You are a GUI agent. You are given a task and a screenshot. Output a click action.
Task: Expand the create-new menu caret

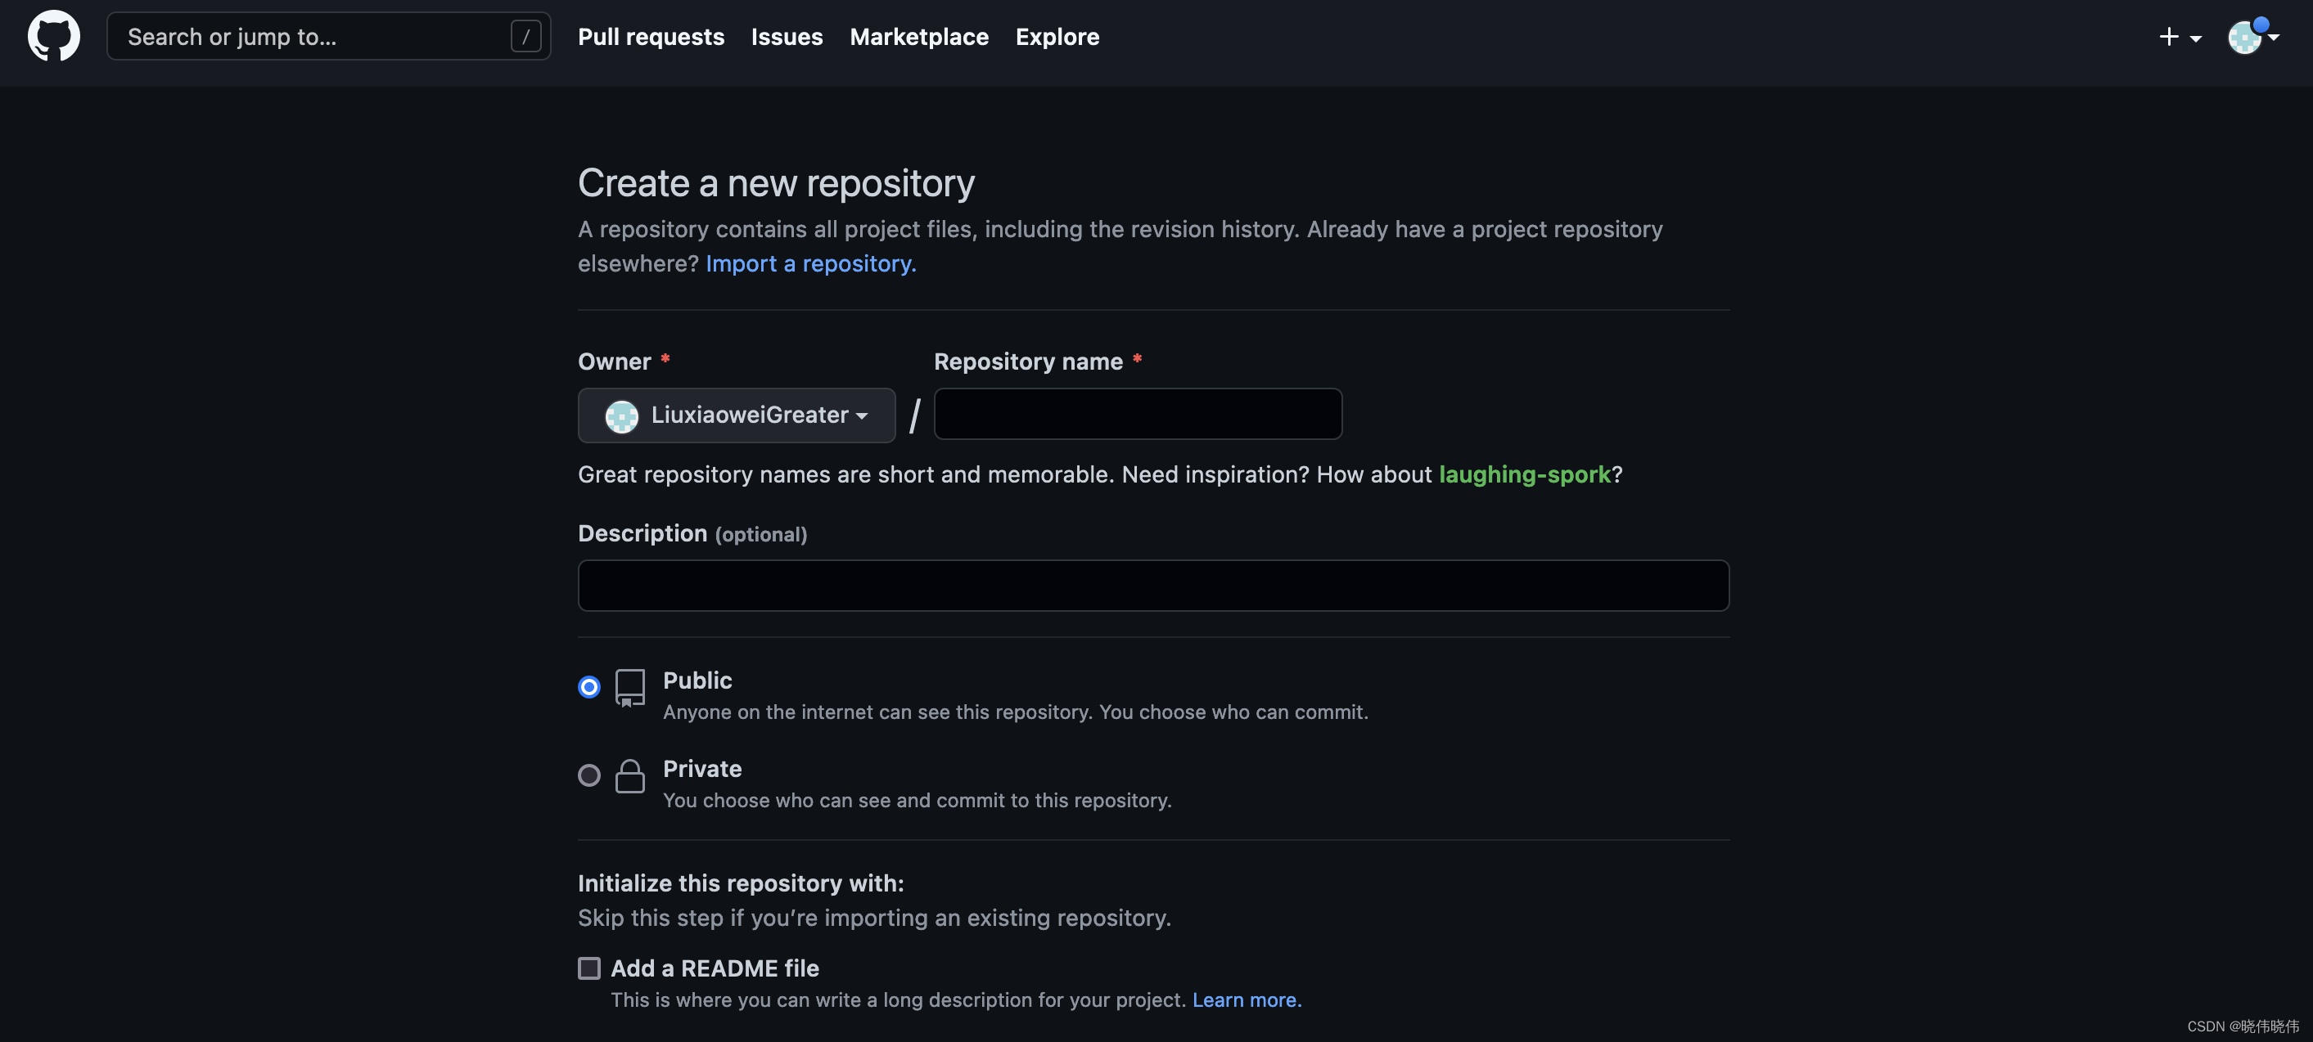pos(2195,38)
